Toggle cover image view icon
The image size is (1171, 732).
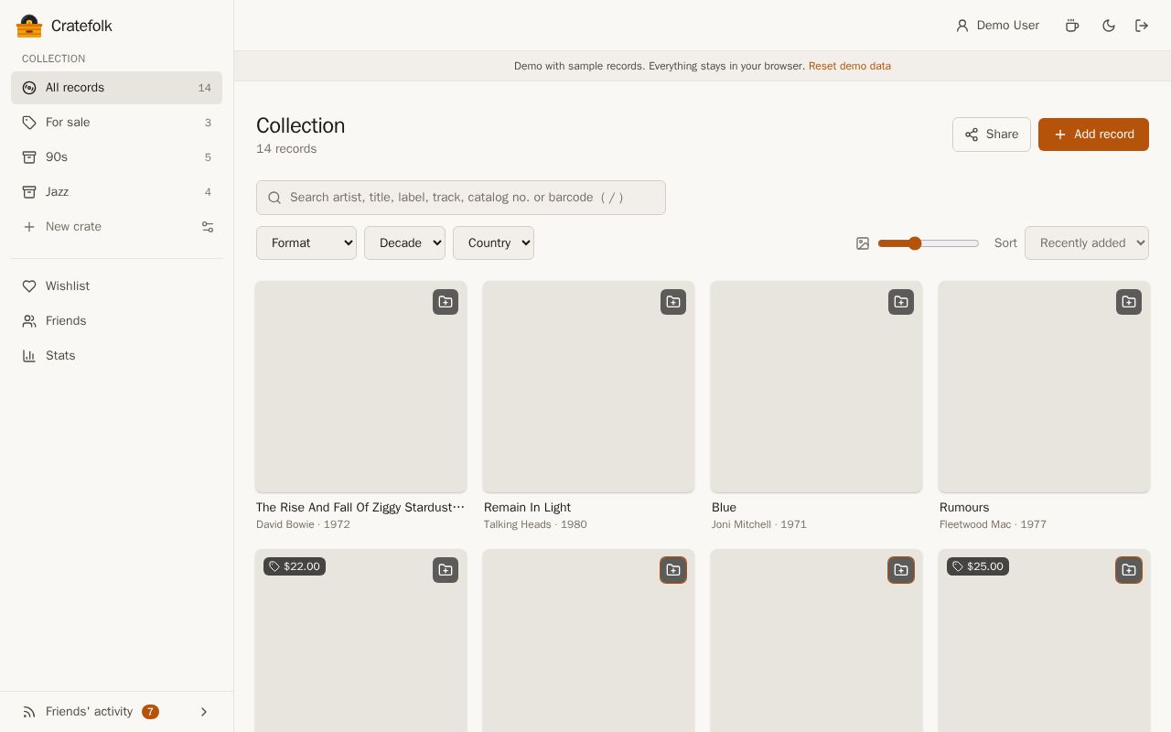(x=863, y=243)
